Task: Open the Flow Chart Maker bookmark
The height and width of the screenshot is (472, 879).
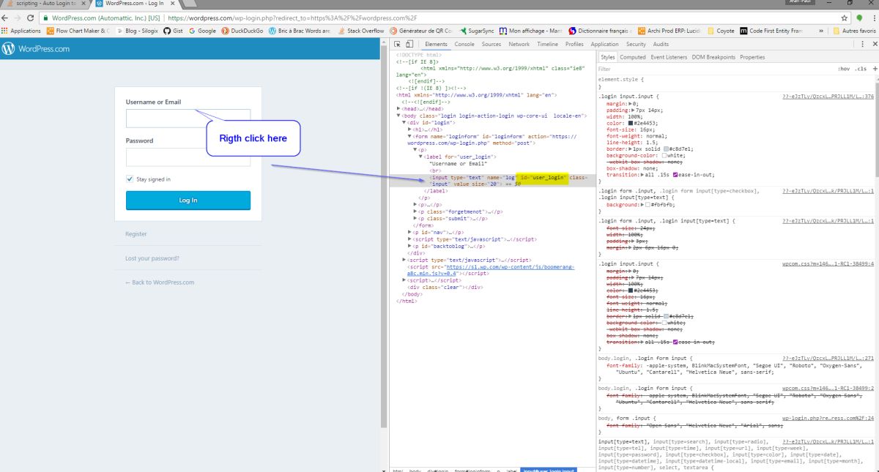Action: pos(78,31)
